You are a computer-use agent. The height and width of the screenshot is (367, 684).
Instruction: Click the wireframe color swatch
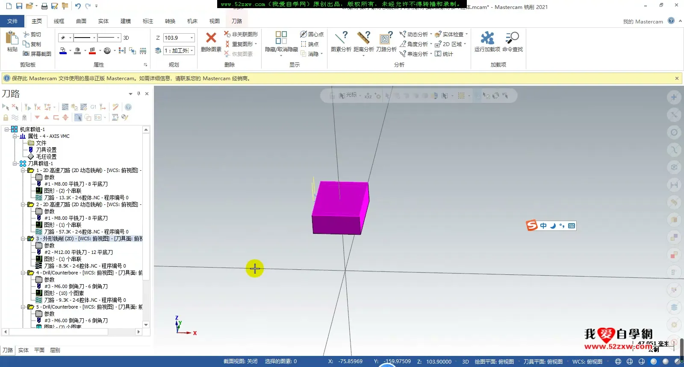[x=63, y=51]
